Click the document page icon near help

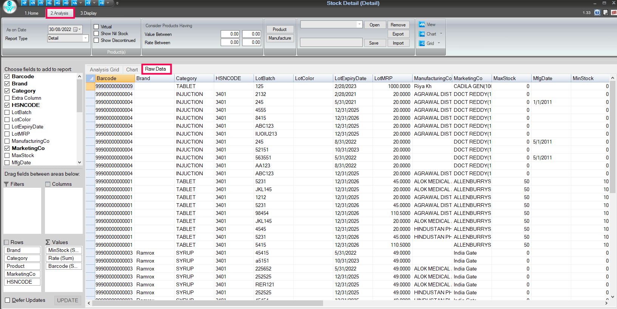tap(606, 12)
